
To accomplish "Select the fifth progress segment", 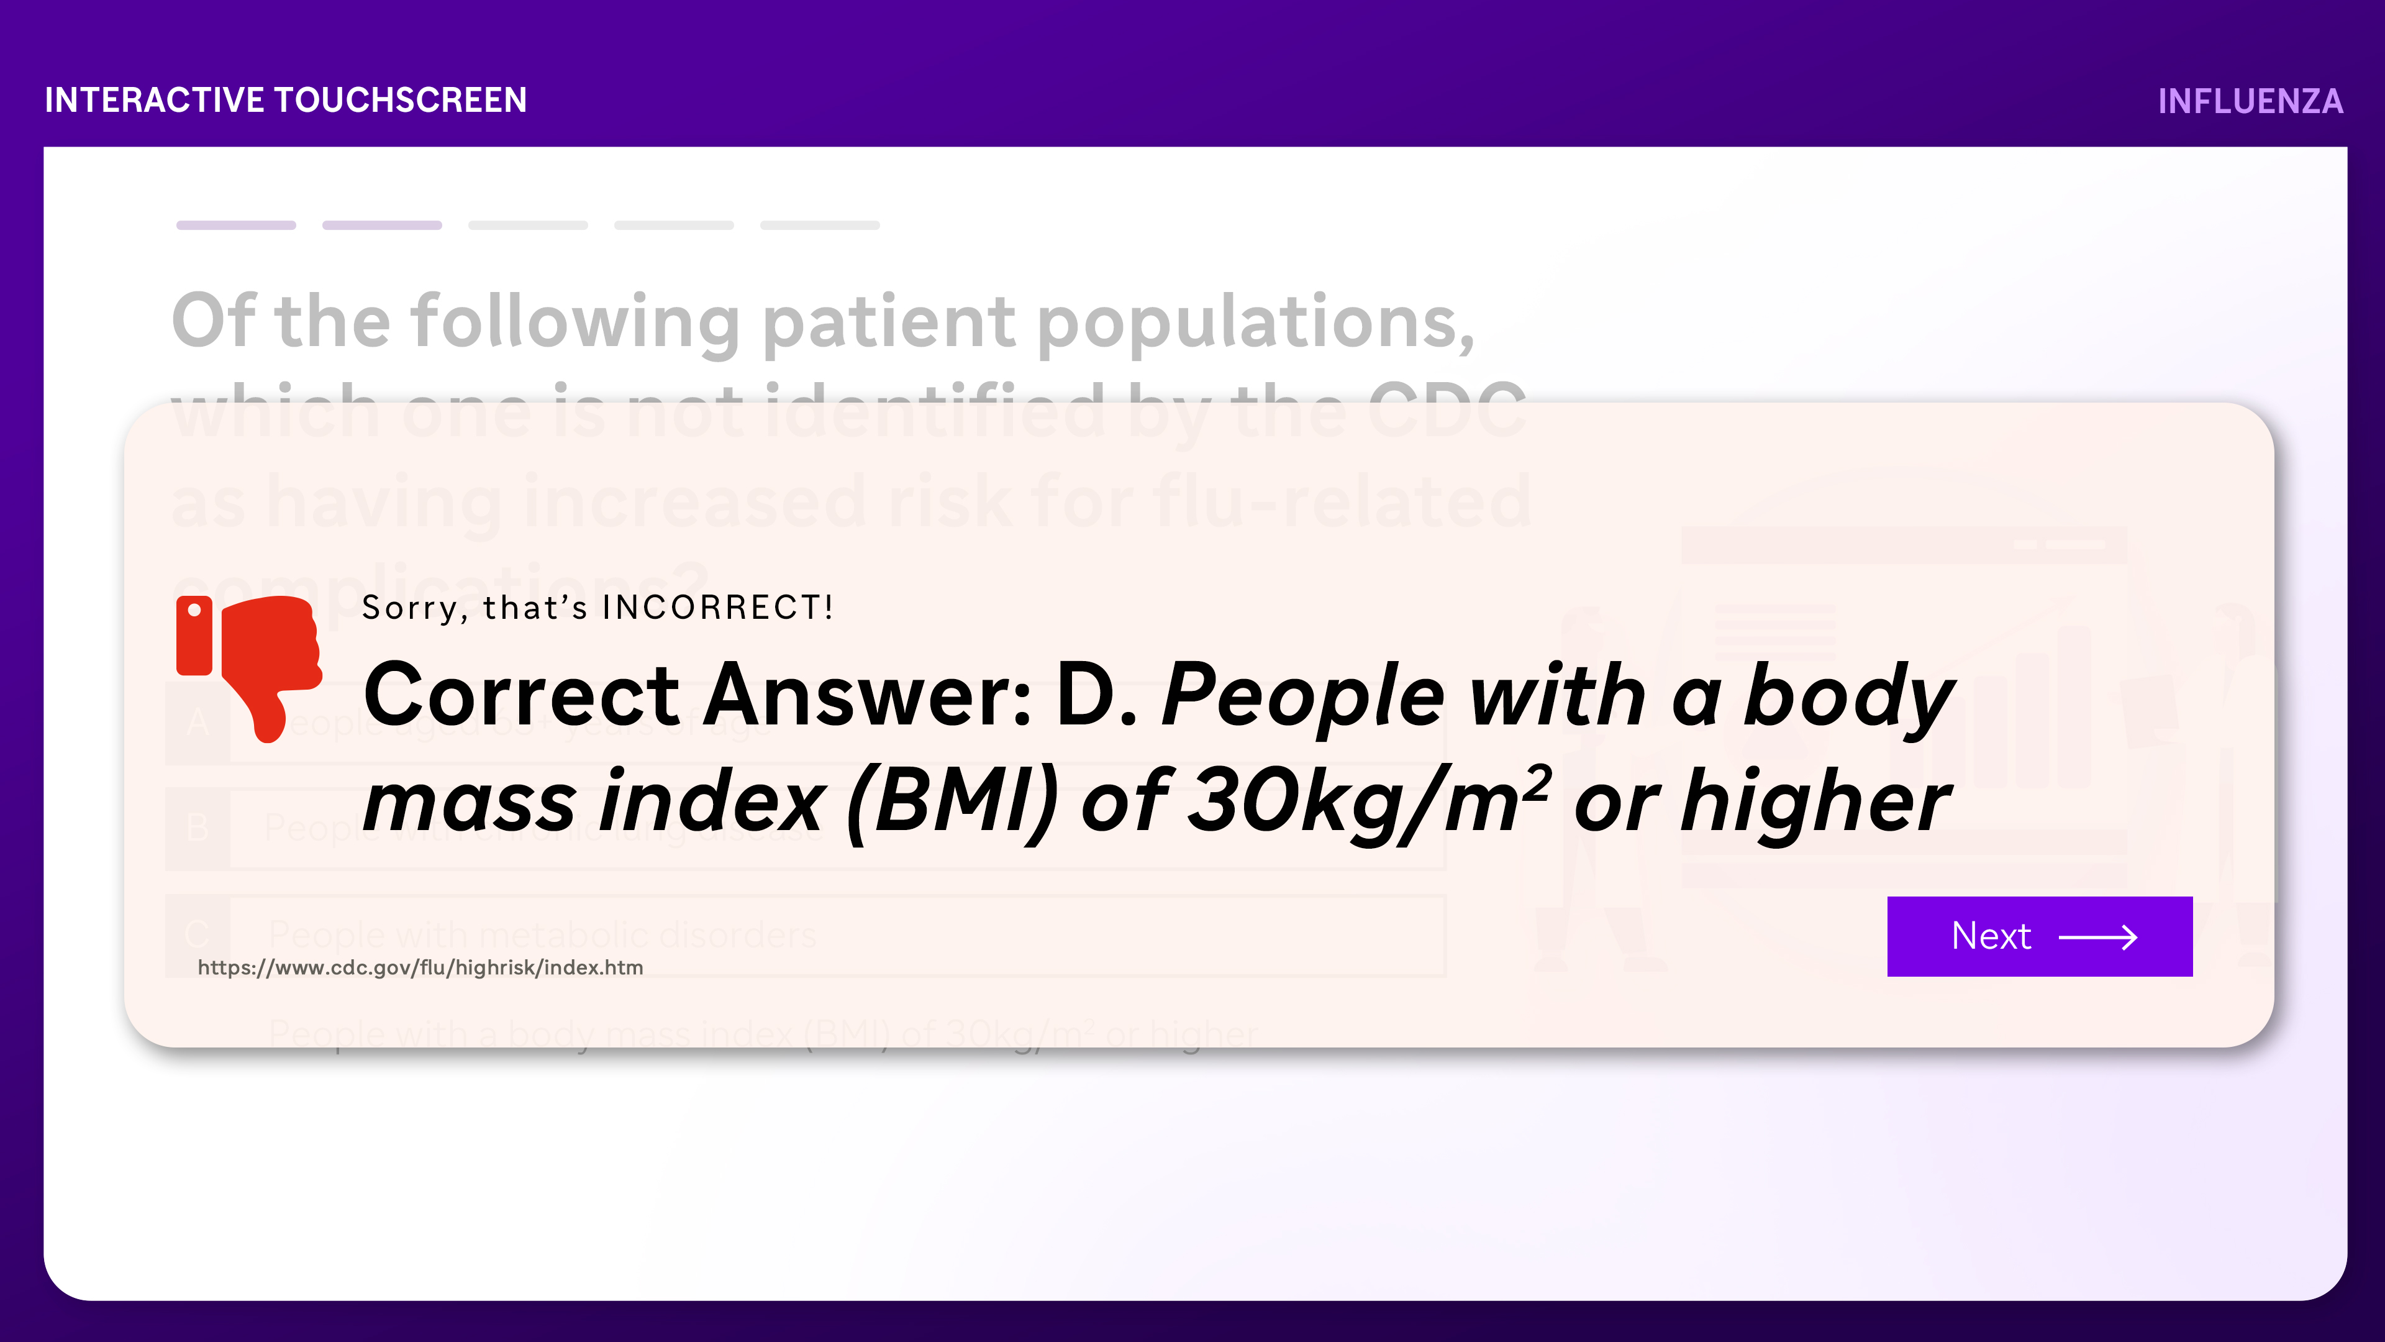I will (819, 225).
